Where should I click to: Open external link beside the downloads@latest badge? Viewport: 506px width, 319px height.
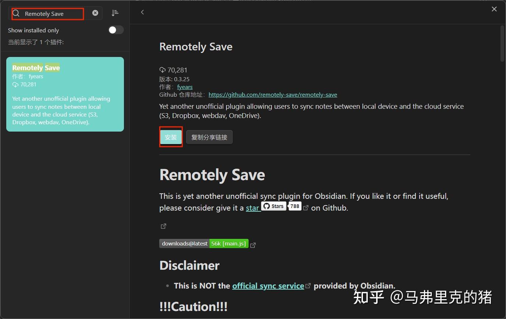(x=253, y=245)
